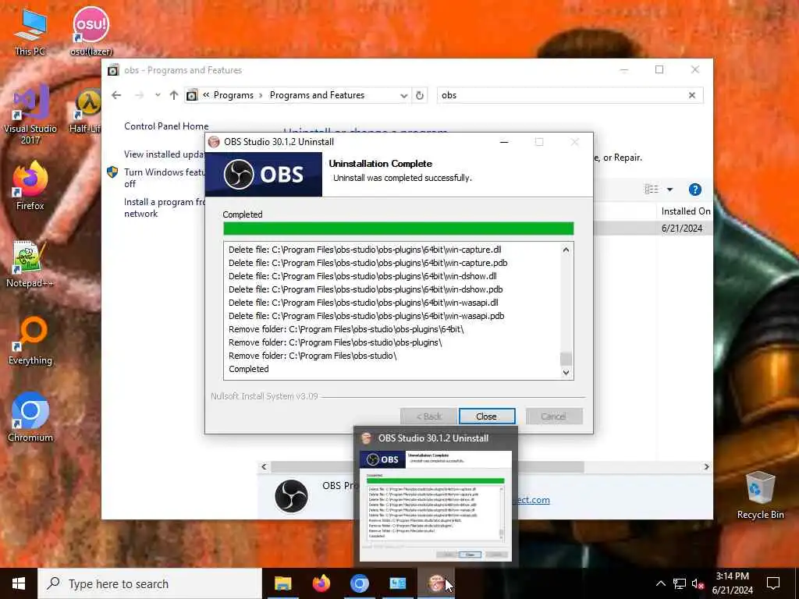The height and width of the screenshot is (599, 799).
Task: Switch to Control Panel taskbar icon
Action: coord(398,583)
